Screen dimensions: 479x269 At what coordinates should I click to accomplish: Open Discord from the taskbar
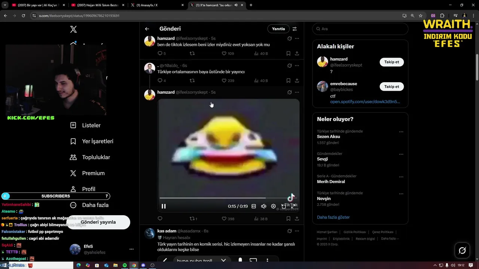tap(143, 265)
